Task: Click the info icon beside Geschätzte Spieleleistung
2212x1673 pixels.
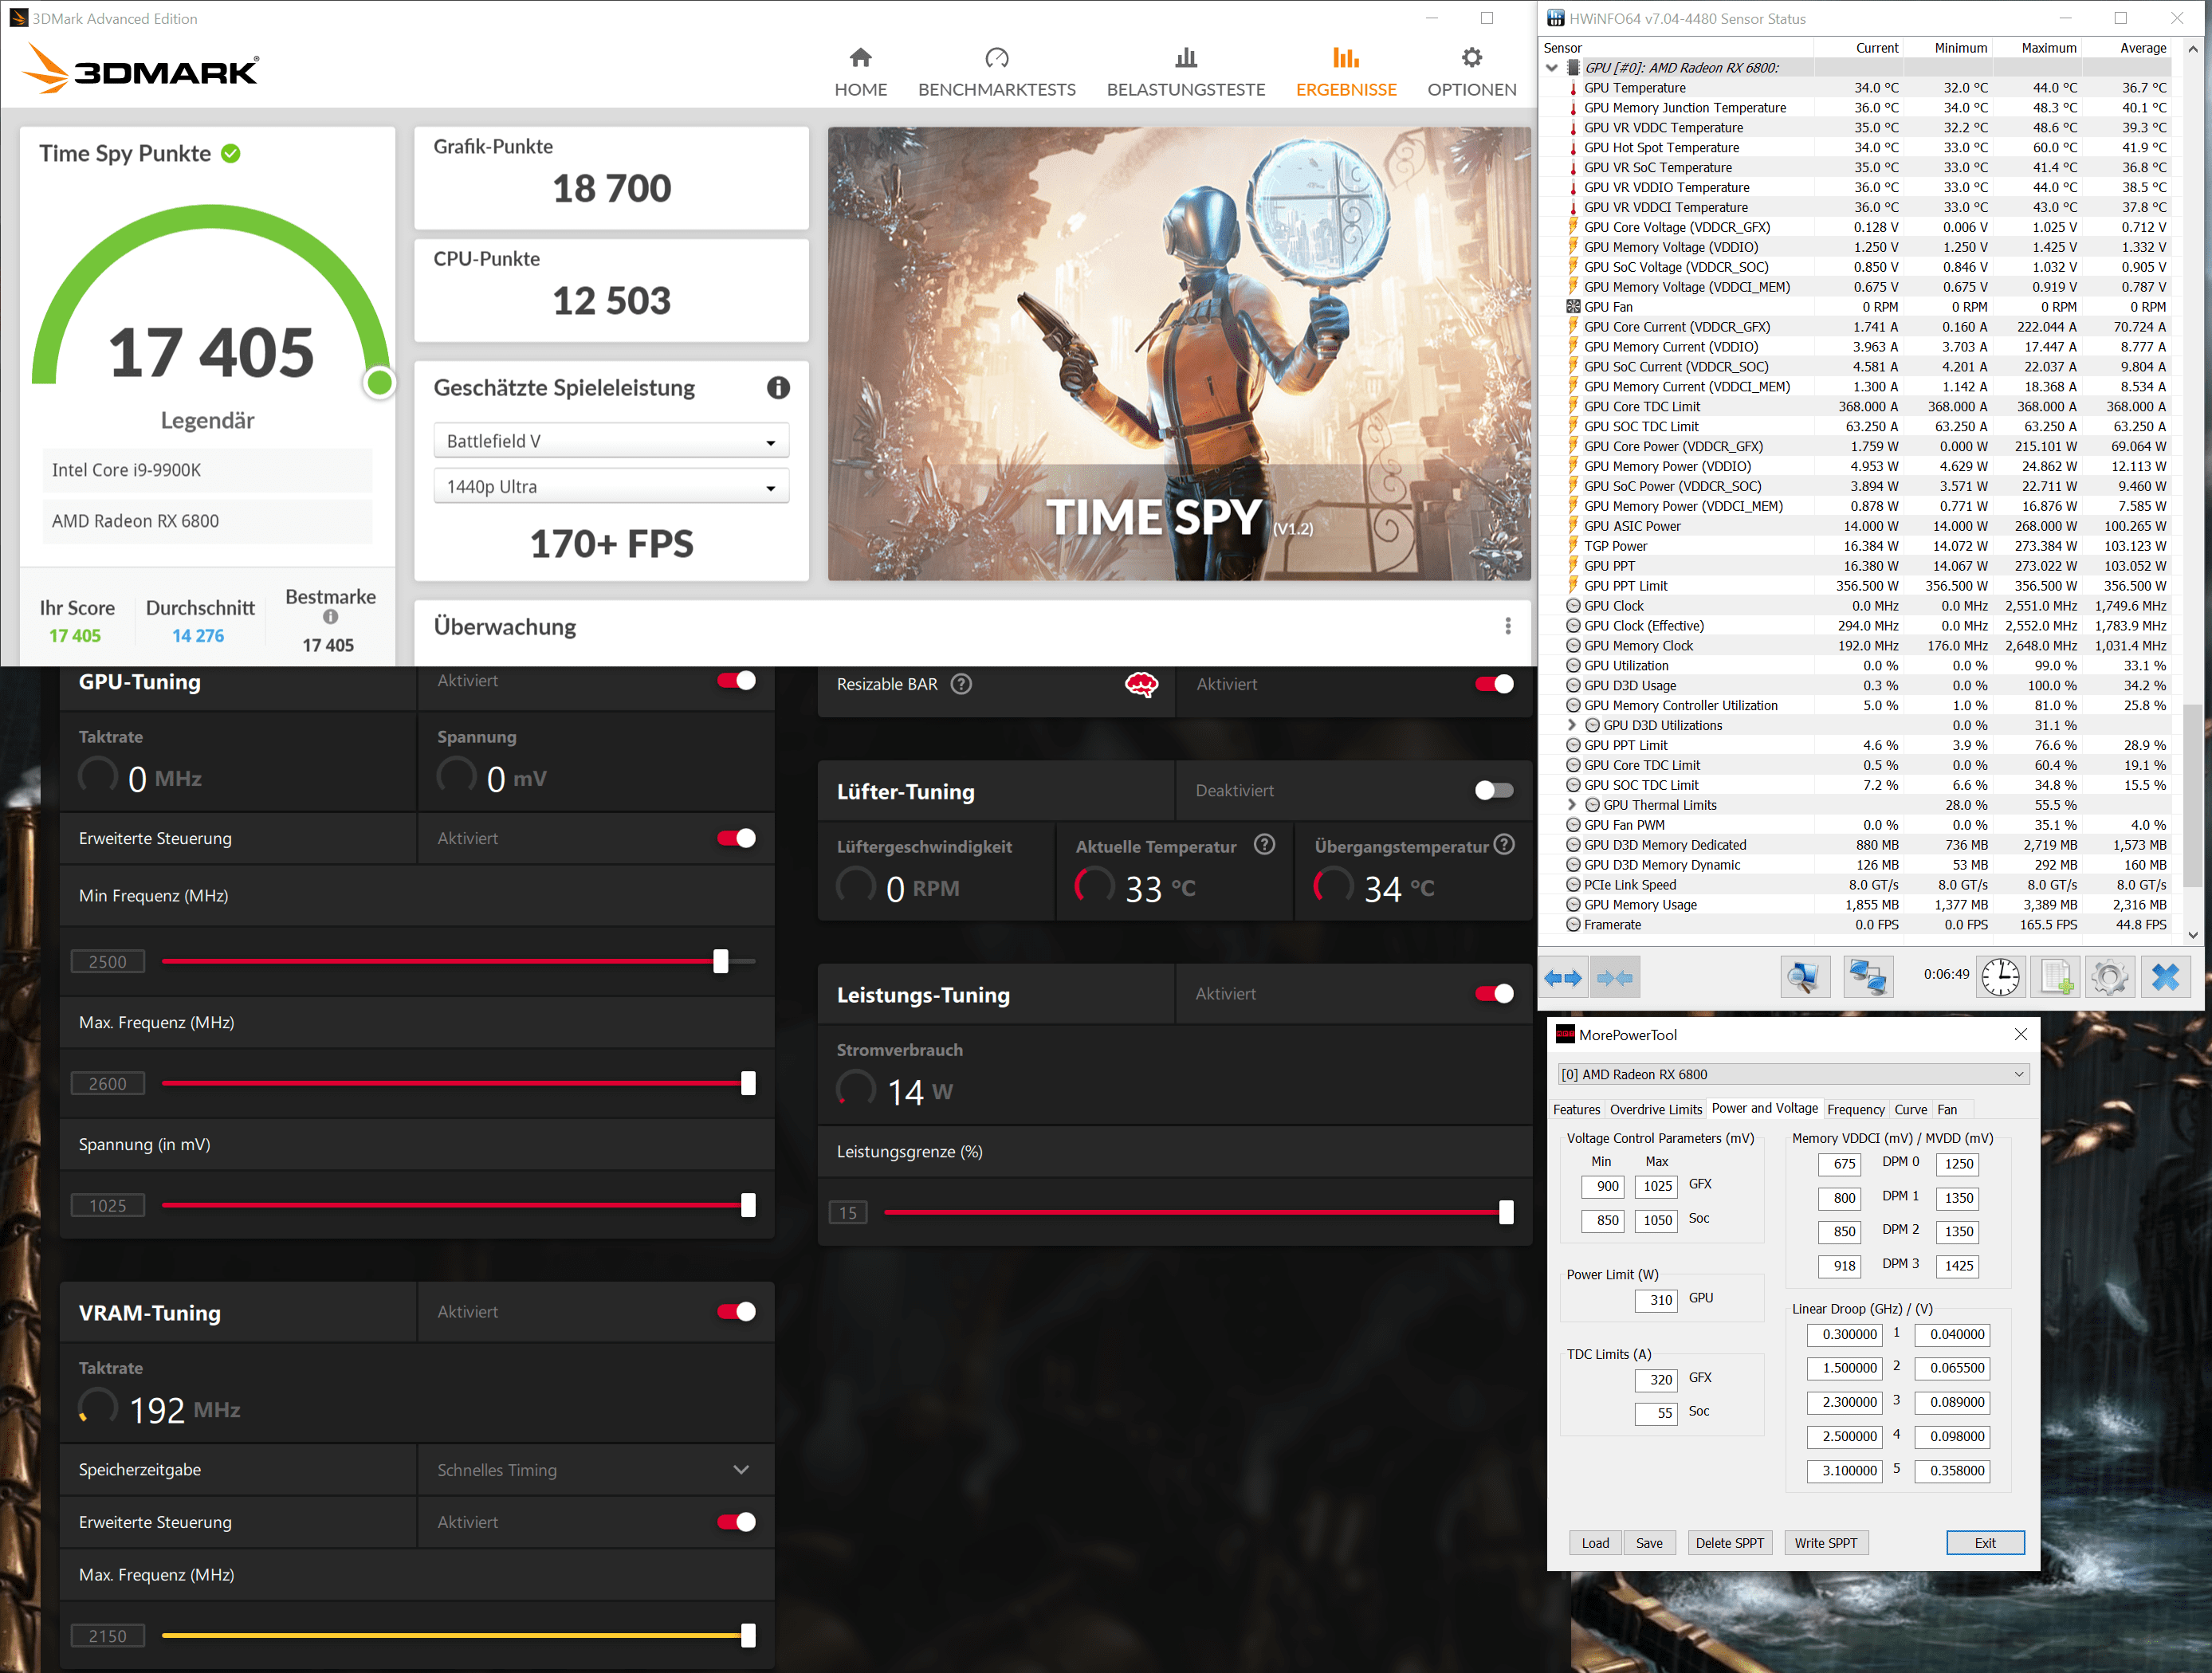Action: (778, 388)
